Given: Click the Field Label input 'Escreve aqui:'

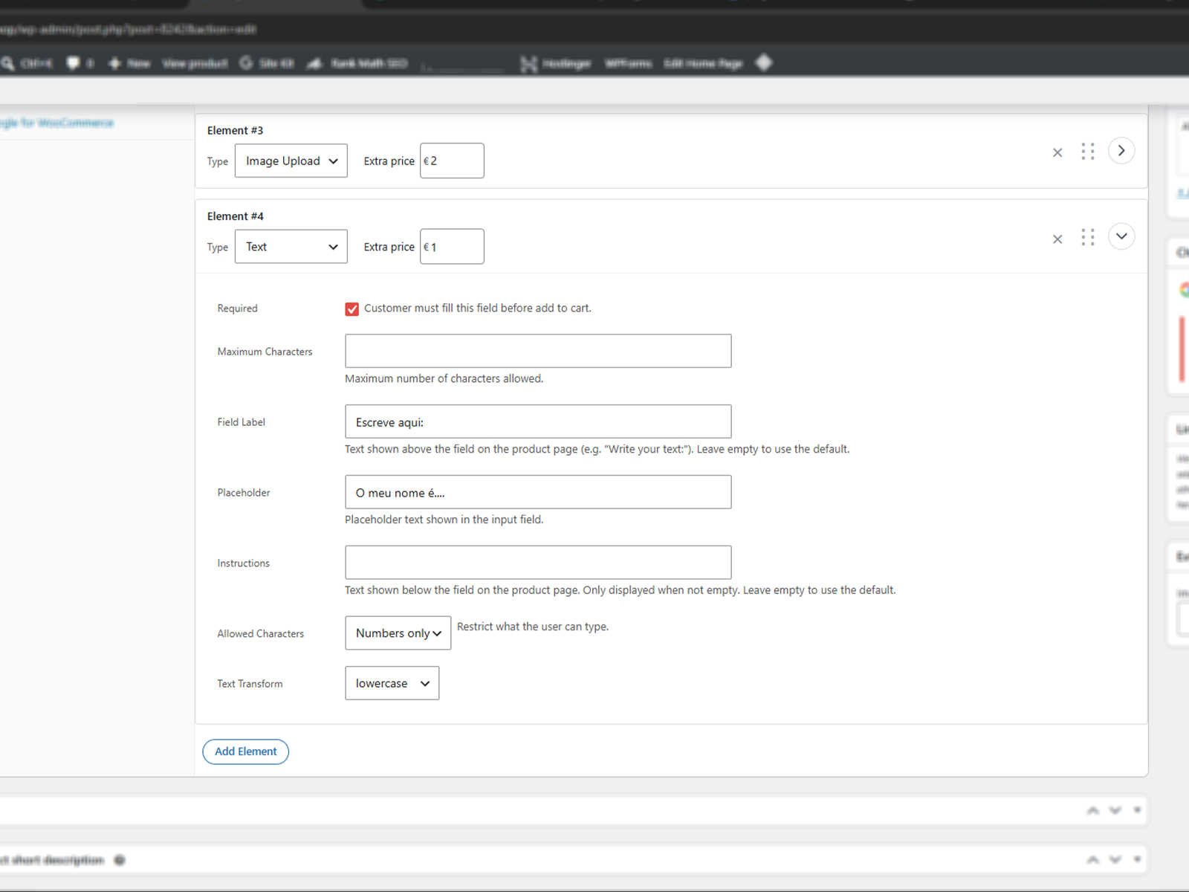Looking at the screenshot, I should coord(538,421).
